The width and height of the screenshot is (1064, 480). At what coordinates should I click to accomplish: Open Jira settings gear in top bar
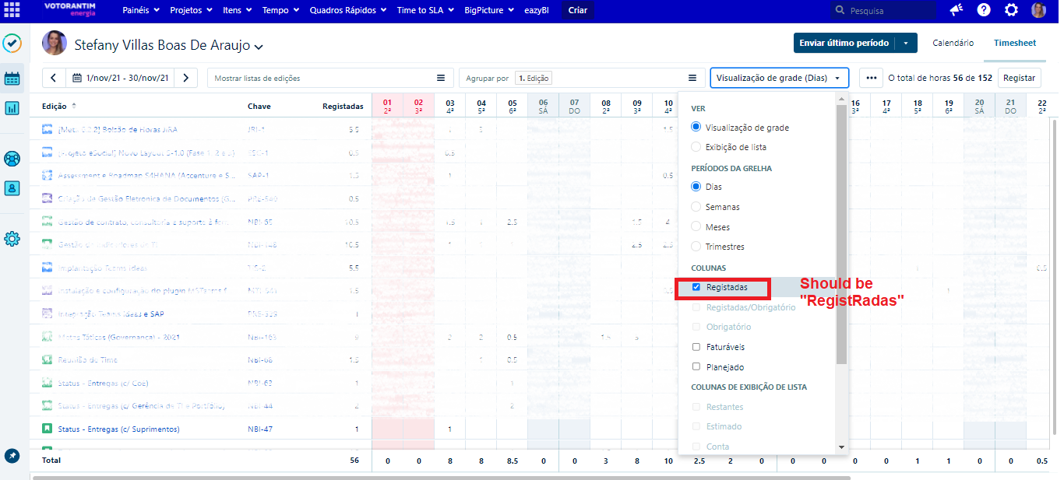1011,10
